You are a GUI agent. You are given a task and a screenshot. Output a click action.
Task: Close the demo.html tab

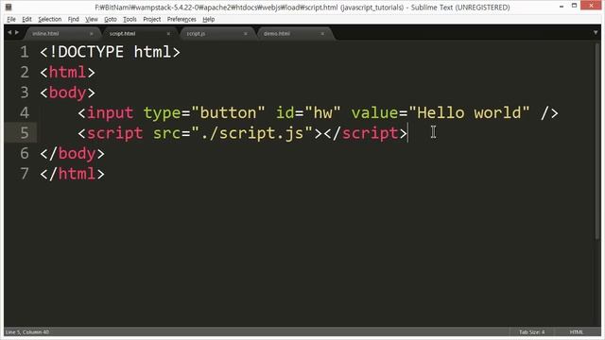tap(322, 34)
